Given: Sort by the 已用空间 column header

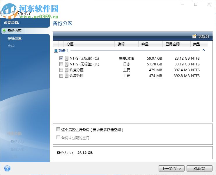Looking at the screenshot, I should [176, 44].
